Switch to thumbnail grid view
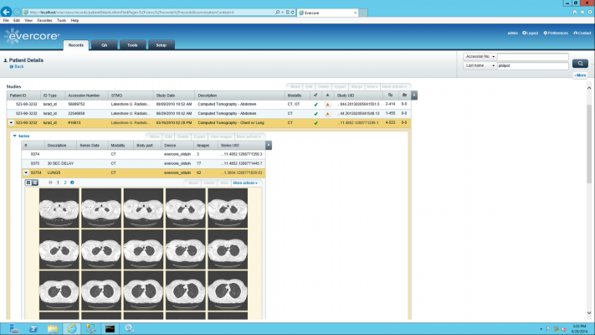Viewport: 595px width, 335px height. 28,182
